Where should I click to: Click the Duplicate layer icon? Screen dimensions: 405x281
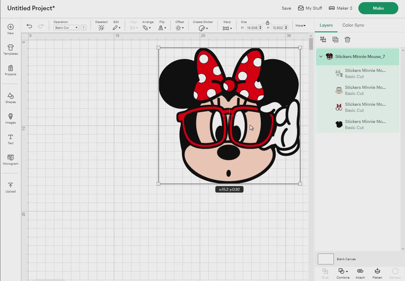[335, 40]
